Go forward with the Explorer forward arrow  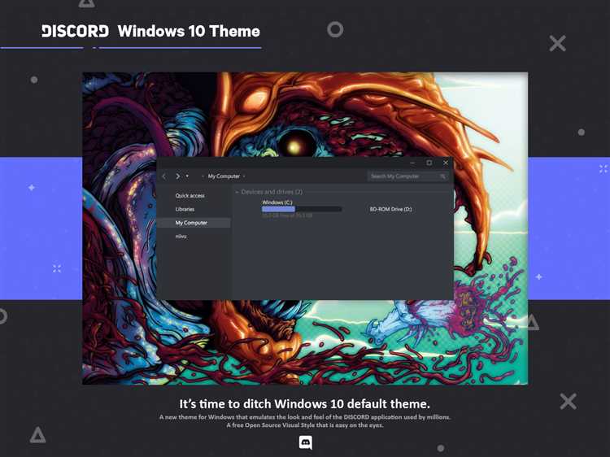click(178, 176)
